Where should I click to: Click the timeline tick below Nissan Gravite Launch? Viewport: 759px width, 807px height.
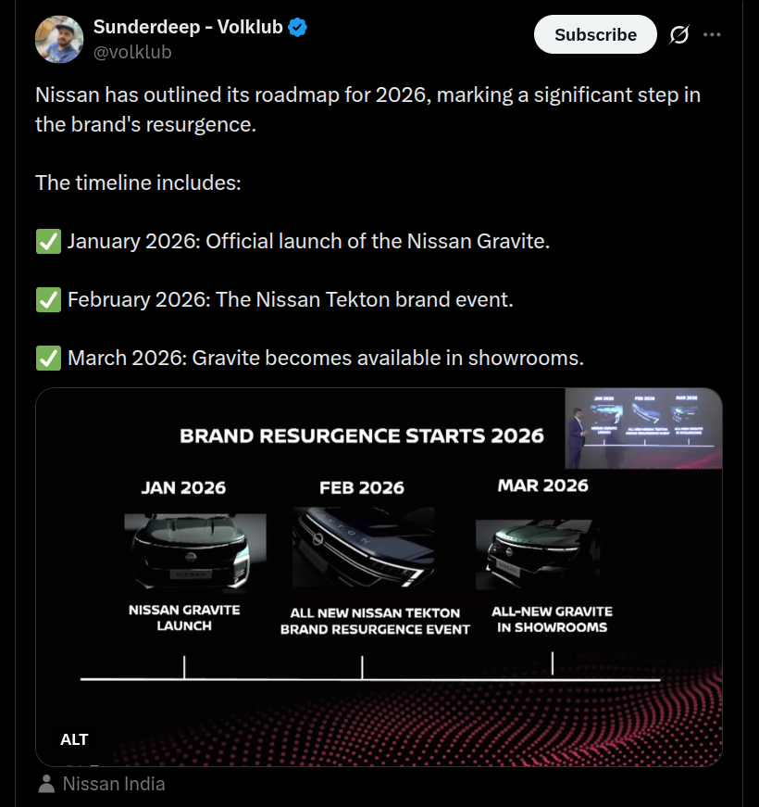click(184, 667)
